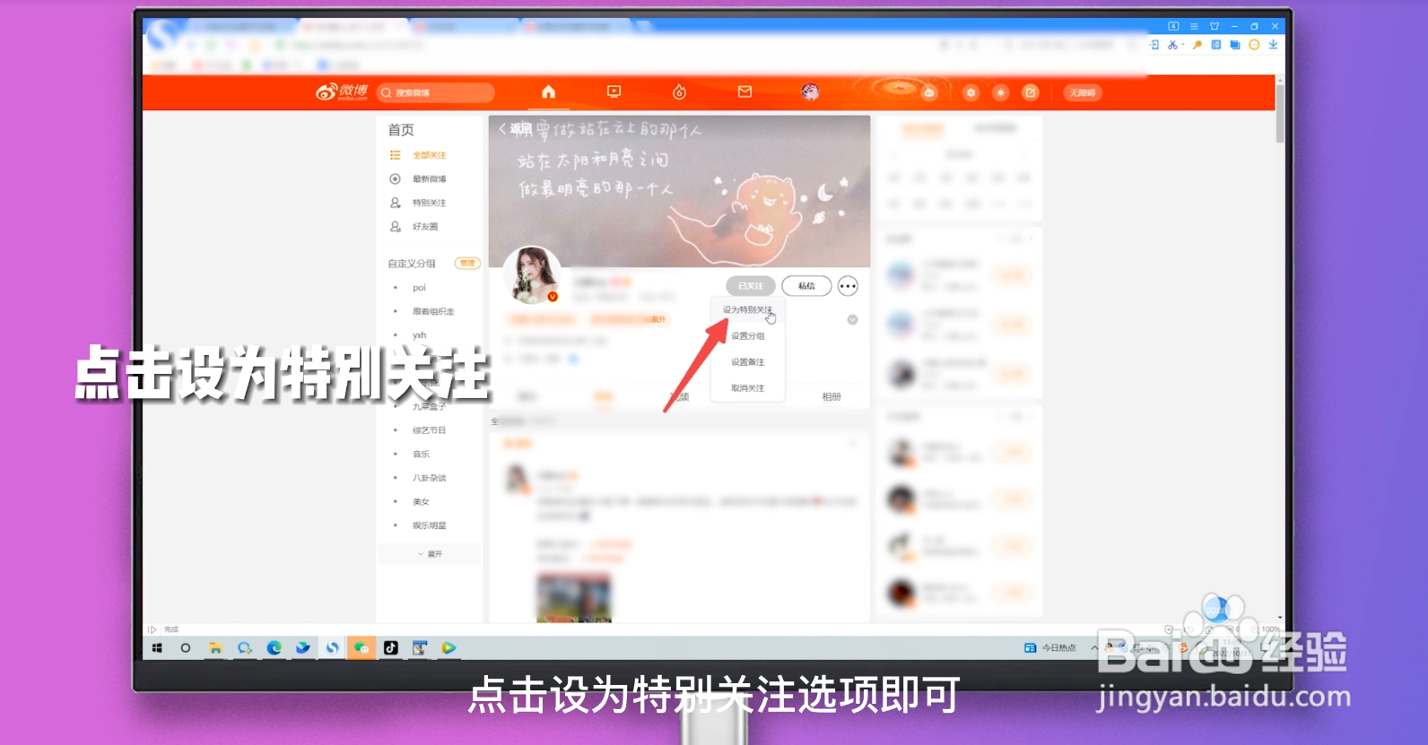Choose 设为特别关注 from the menu
The width and height of the screenshot is (1428, 745).
point(747,310)
